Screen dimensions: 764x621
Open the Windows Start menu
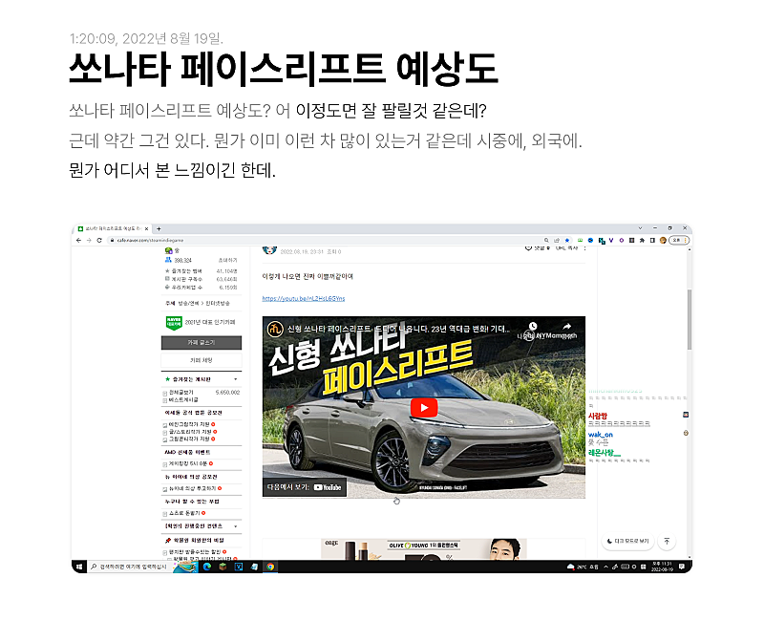(x=79, y=567)
